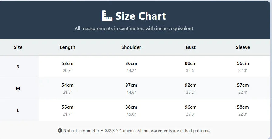The height and width of the screenshot is (139, 272).
Task: Click the subtitle about measurements in centimeters
Action: click(x=134, y=29)
